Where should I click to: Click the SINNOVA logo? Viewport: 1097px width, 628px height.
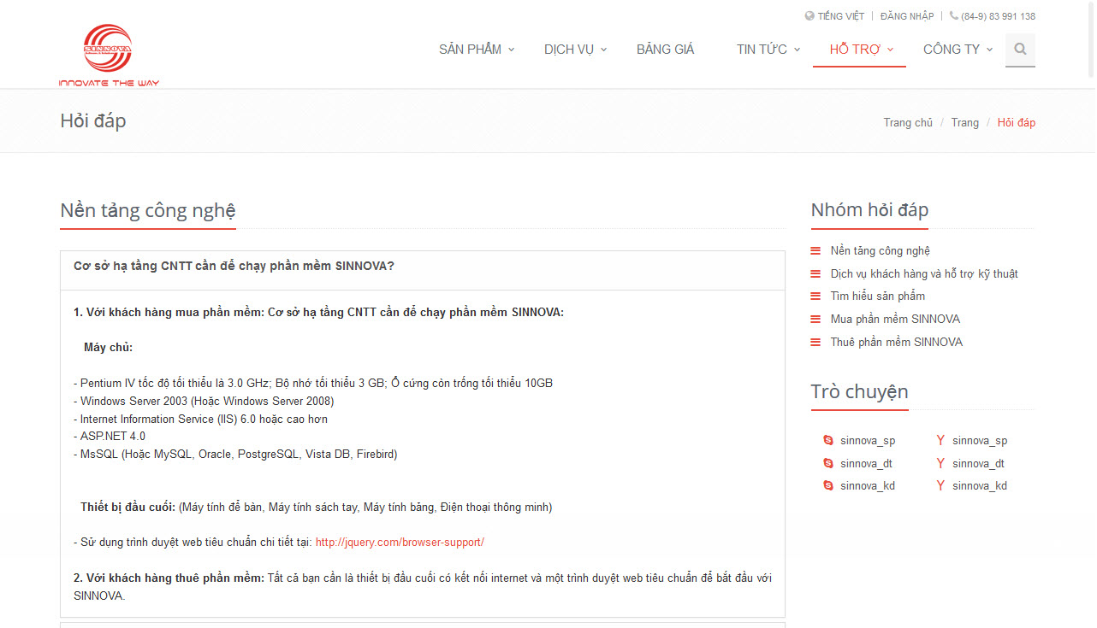tap(109, 56)
